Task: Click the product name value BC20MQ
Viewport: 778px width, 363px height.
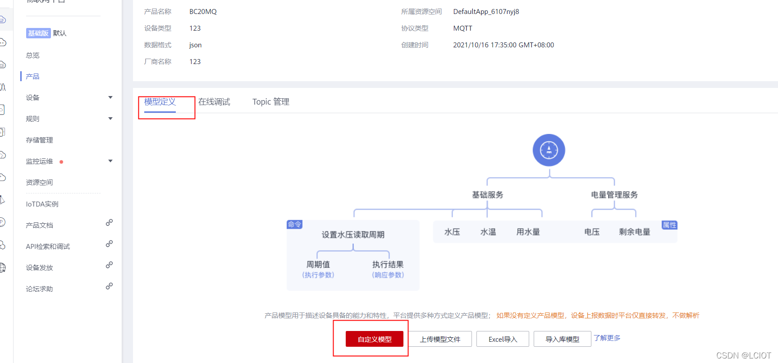Action: pyautogui.click(x=203, y=12)
